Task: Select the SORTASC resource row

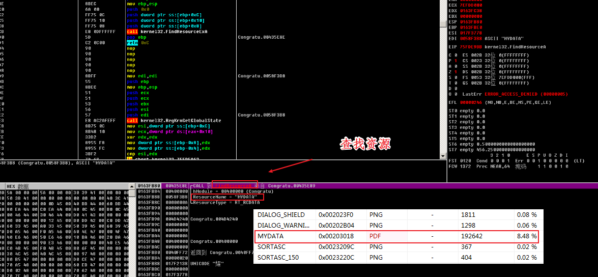Action: coord(398,247)
